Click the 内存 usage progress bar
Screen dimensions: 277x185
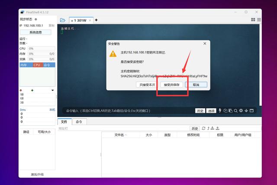[42, 54]
